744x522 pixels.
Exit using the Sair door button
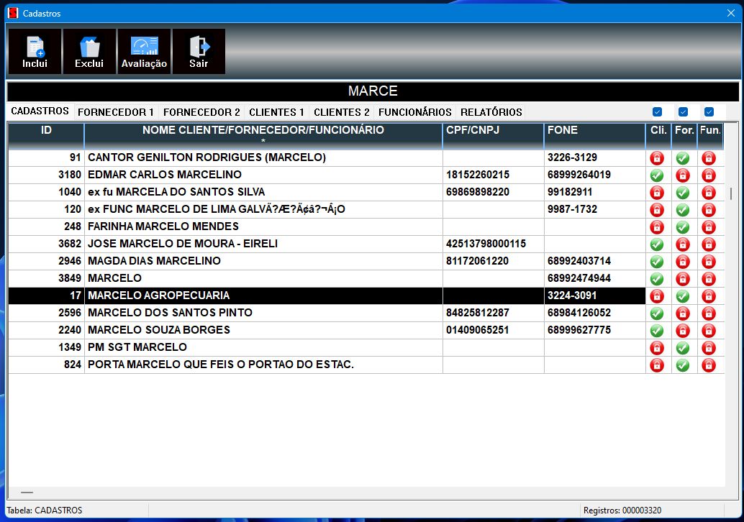click(x=199, y=51)
